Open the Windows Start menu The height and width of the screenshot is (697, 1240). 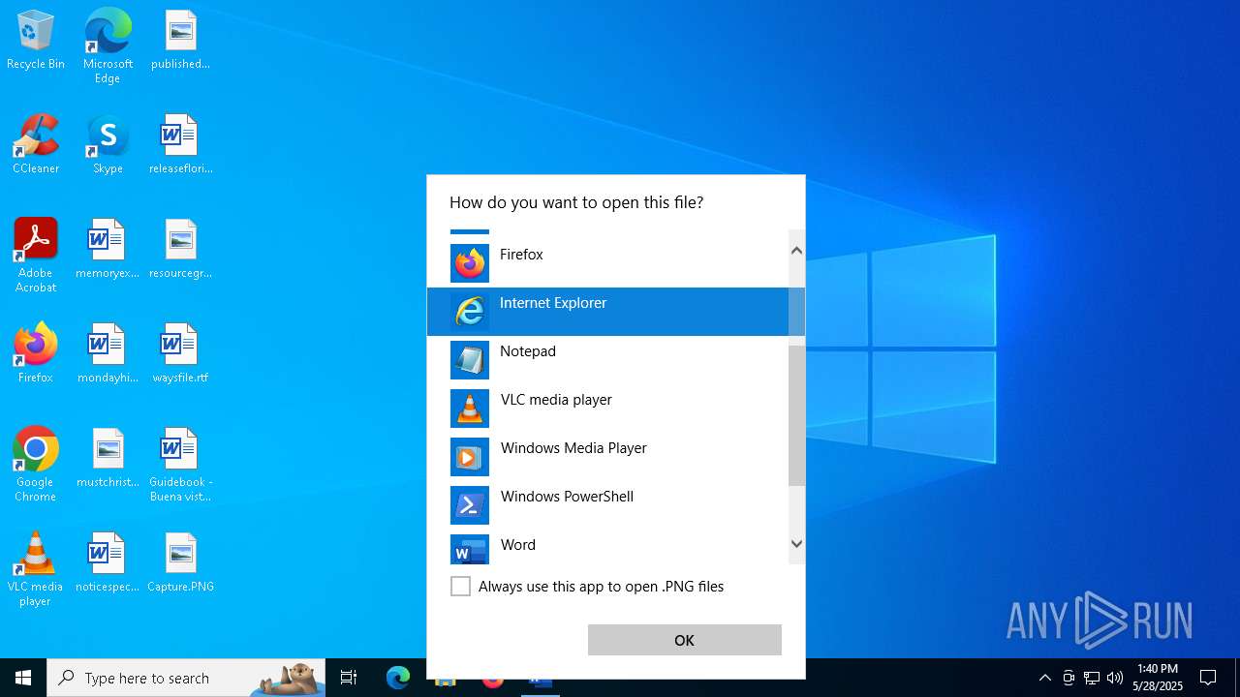[23, 678]
